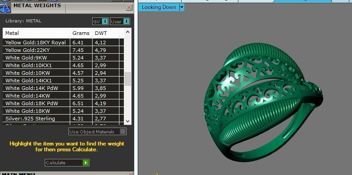Select Silver:.925 Sterling row
This screenshot has width=352, height=175.
pyautogui.click(x=63, y=119)
